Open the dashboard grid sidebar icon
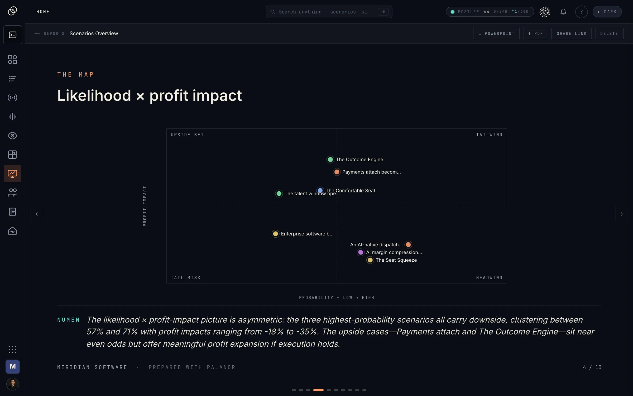 pyautogui.click(x=12, y=60)
